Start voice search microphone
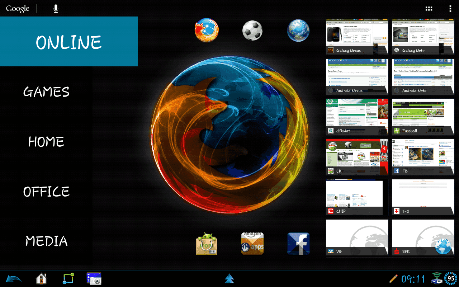 [x=56, y=9]
